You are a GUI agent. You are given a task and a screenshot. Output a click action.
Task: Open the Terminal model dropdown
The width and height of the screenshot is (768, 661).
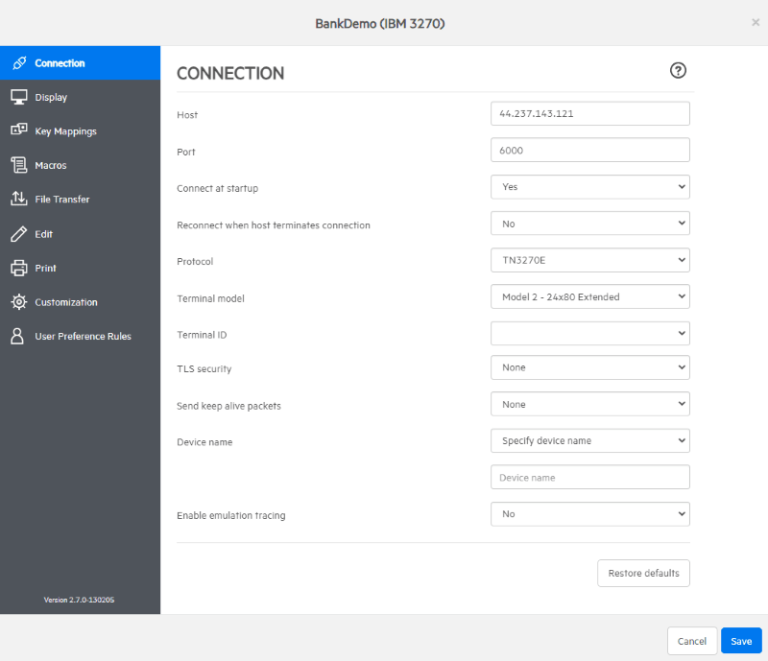[x=589, y=296]
